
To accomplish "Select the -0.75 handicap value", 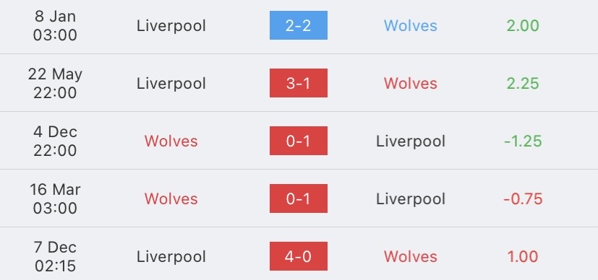I will coord(523,199).
